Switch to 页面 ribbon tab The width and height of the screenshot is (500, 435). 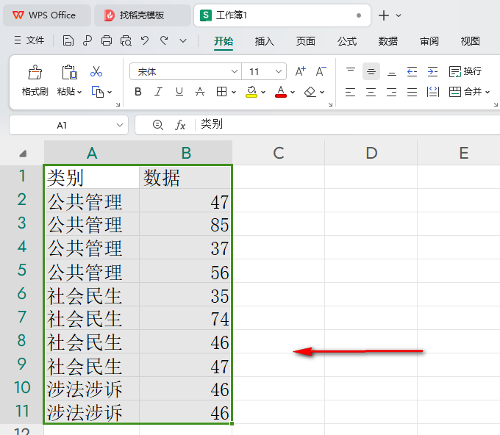pyautogui.click(x=305, y=41)
